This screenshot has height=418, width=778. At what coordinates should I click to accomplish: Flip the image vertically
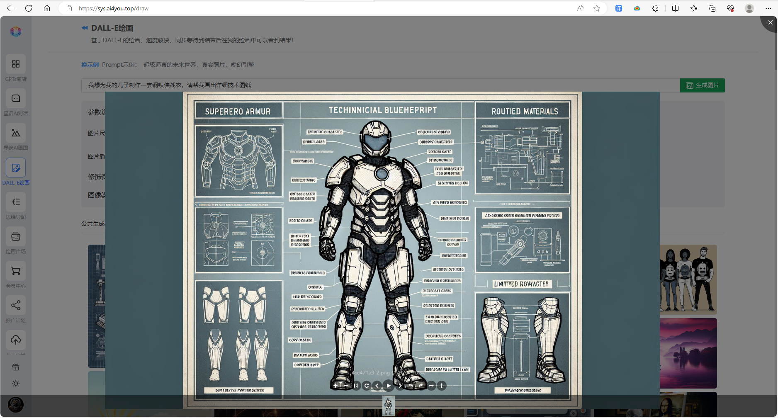(442, 386)
